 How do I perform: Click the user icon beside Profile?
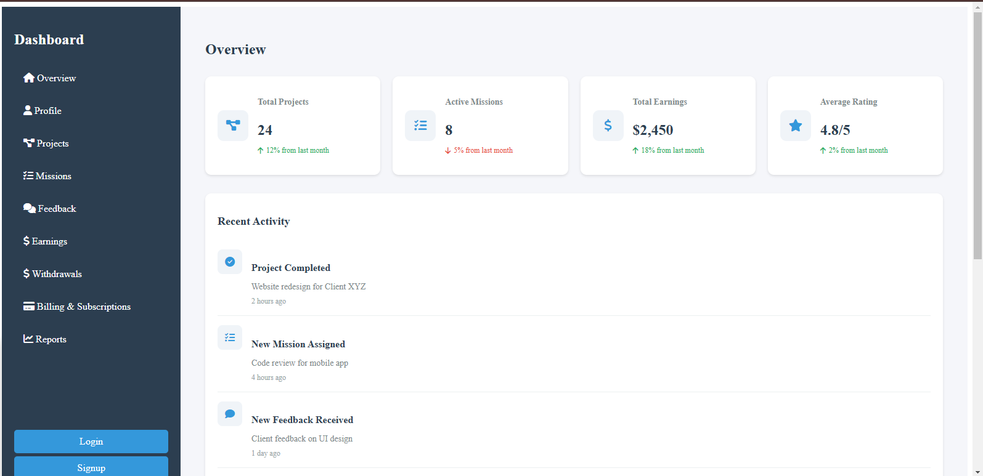[28, 110]
